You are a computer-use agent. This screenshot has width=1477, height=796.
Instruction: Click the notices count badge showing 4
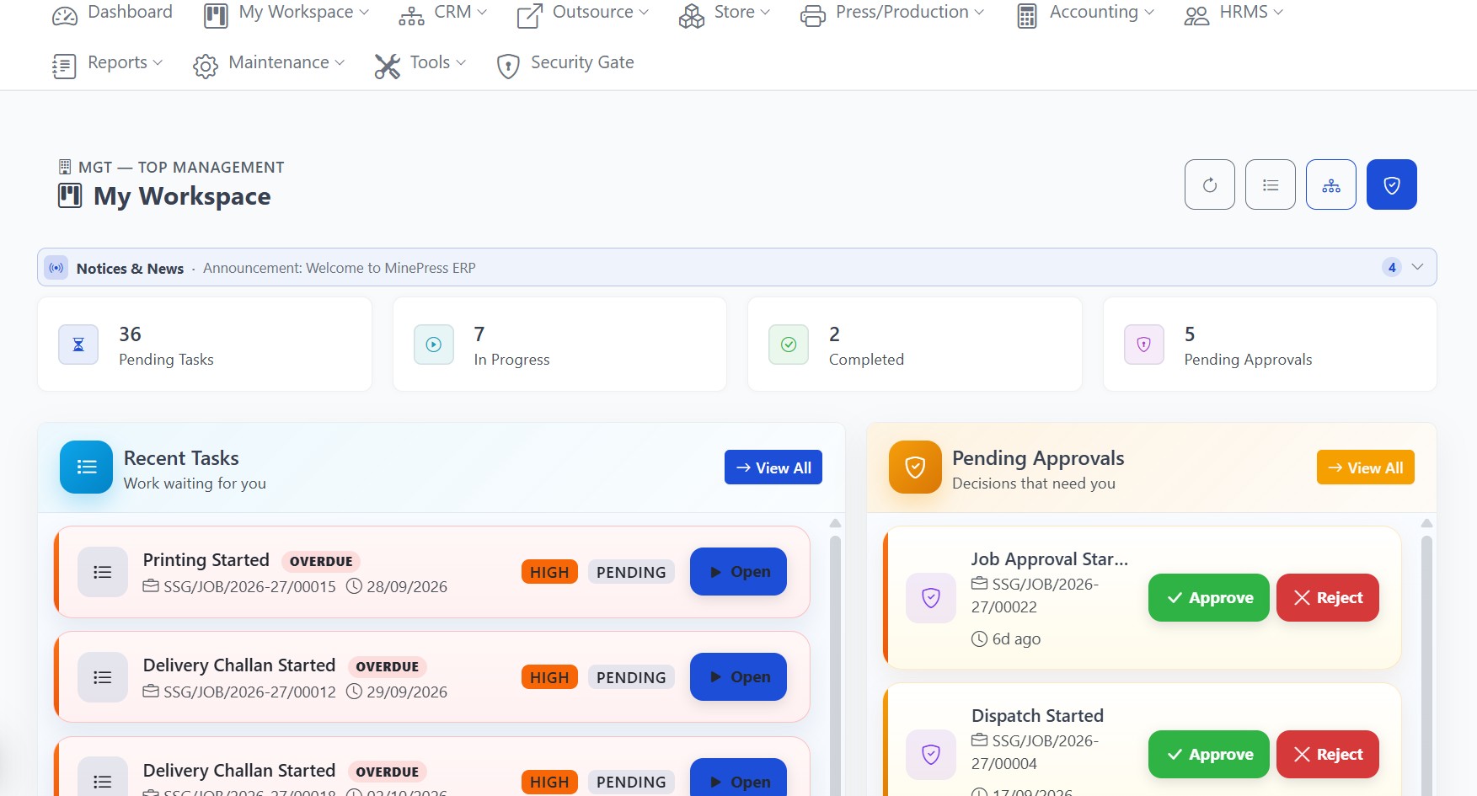1392,267
